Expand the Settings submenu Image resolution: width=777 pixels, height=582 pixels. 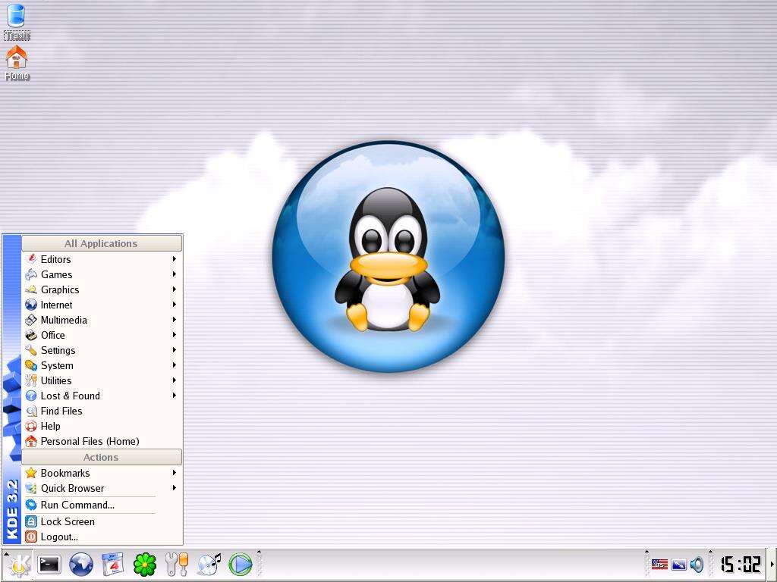(x=102, y=350)
